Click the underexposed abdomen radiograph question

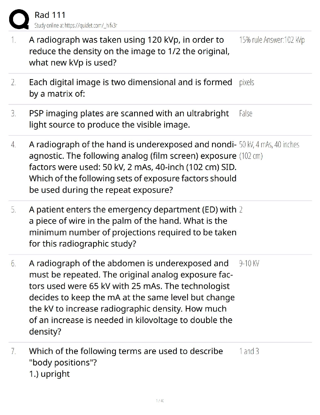tap(132, 297)
